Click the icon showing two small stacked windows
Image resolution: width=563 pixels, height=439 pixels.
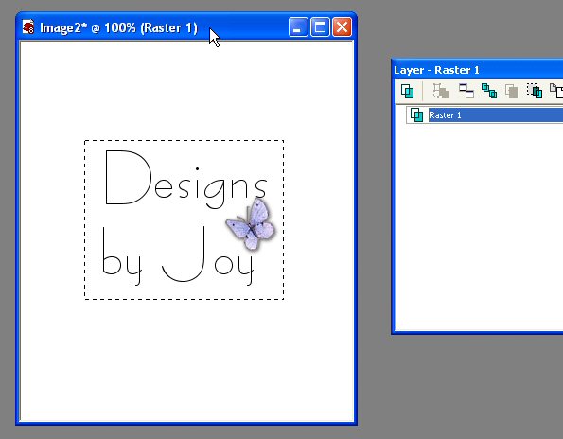point(466,91)
